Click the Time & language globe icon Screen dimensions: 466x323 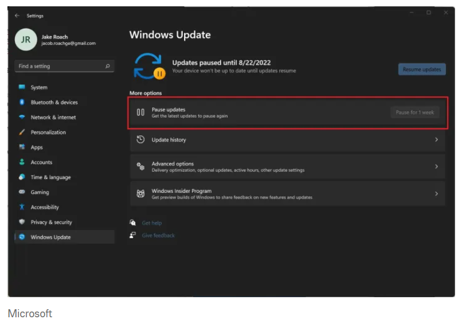click(x=22, y=177)
